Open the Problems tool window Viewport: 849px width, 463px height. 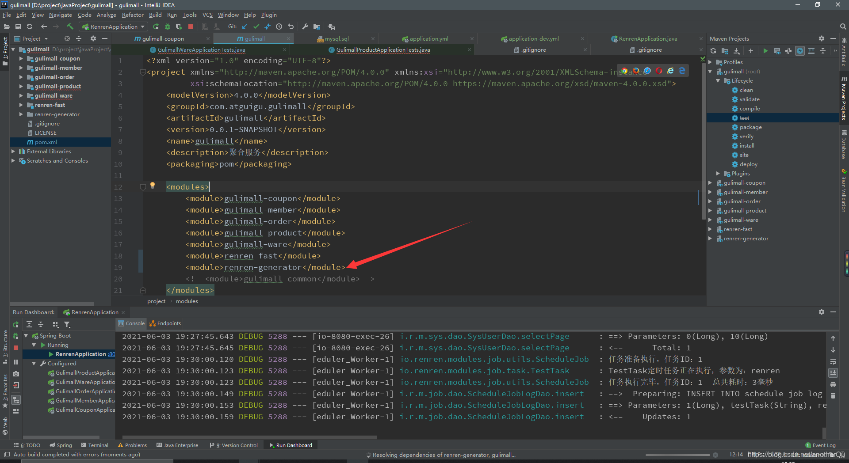132,445
